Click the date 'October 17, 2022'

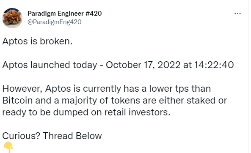143,65
